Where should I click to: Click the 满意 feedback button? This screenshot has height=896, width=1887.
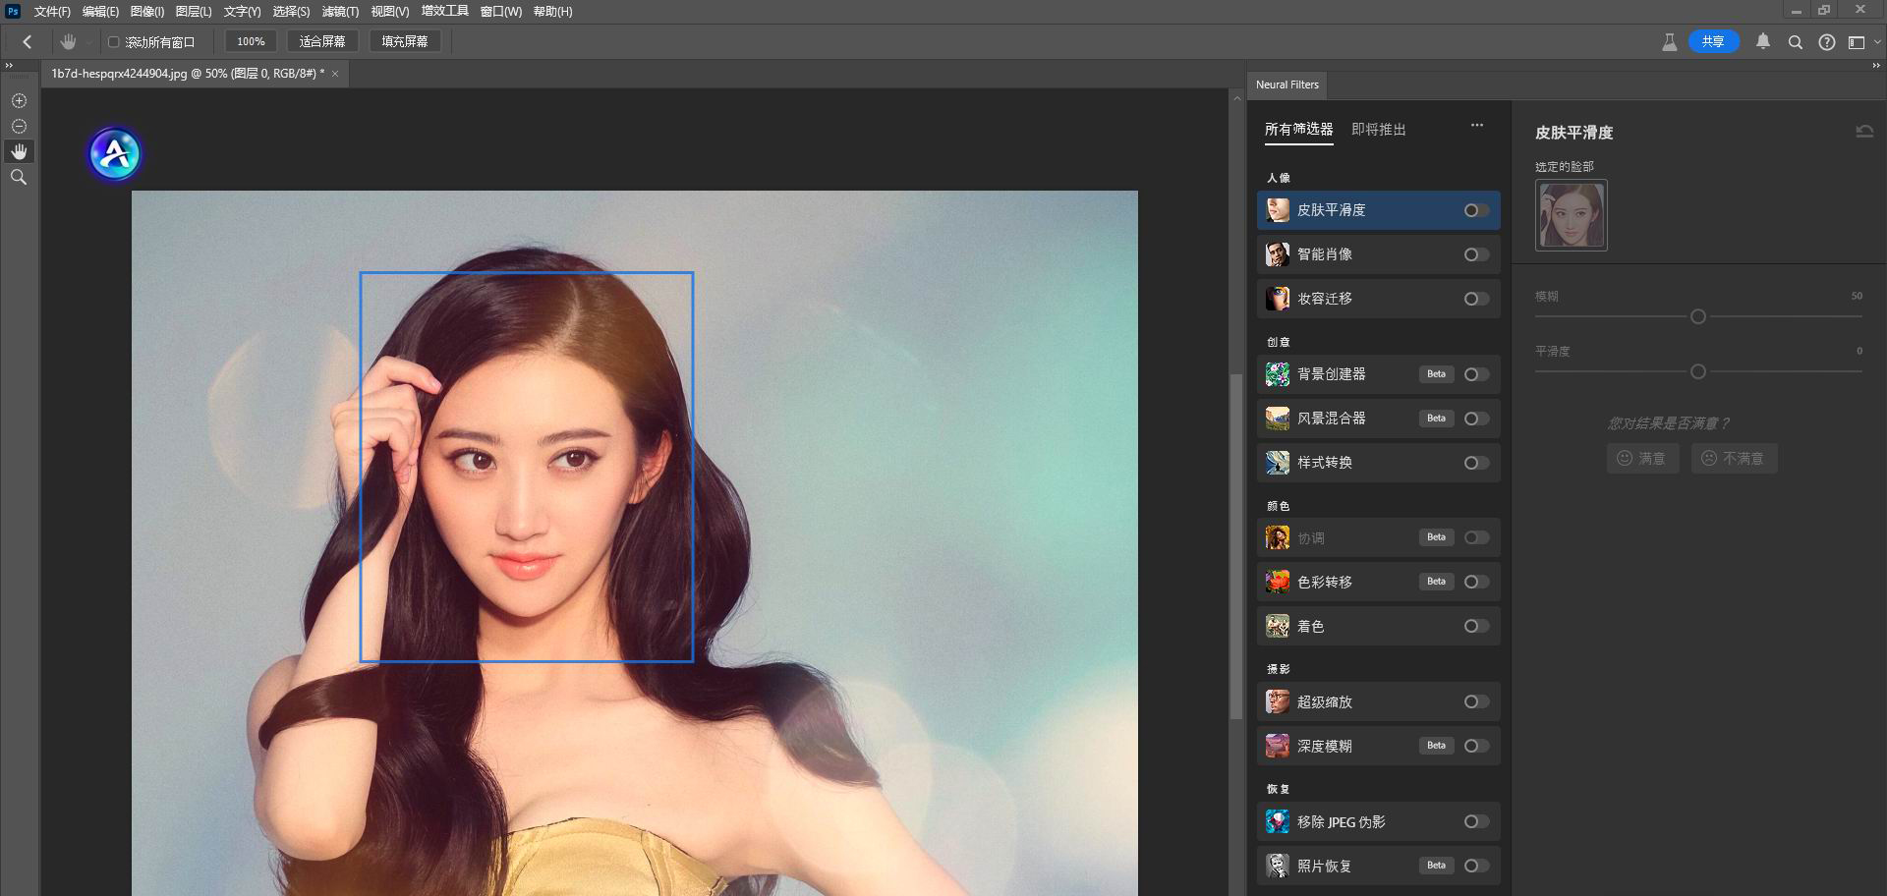[1642, 459]
